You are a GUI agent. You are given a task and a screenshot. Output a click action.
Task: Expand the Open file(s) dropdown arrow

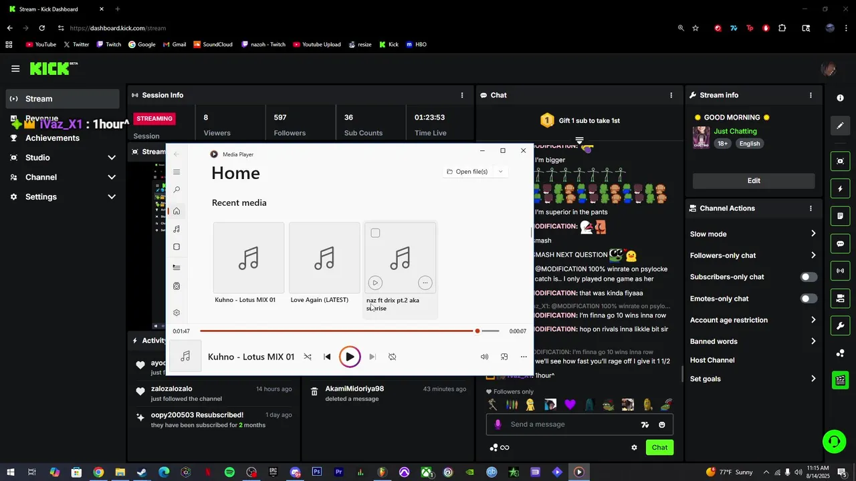pyautogui.click(x=500, y=172)
